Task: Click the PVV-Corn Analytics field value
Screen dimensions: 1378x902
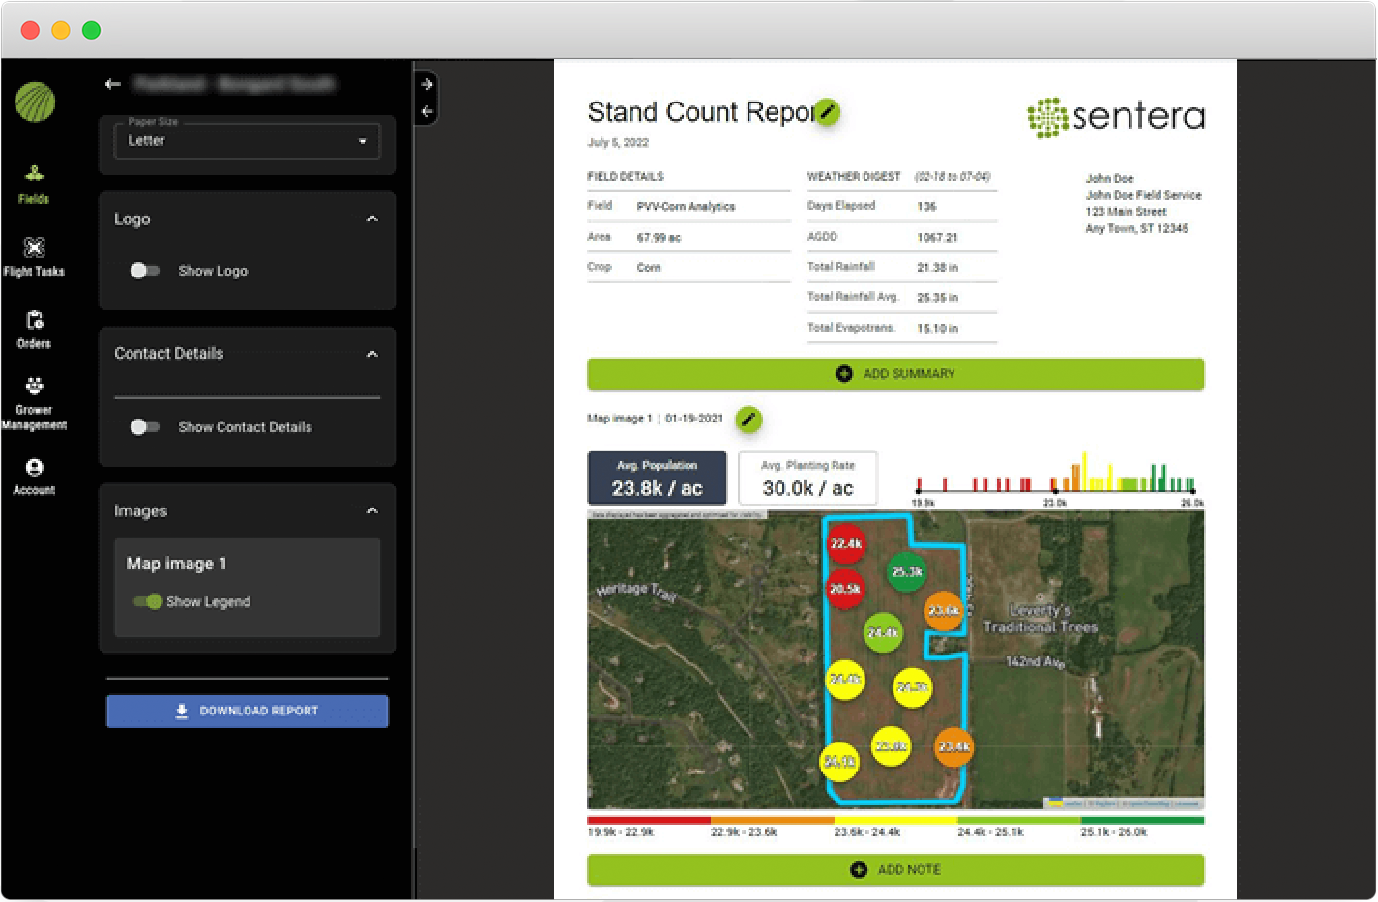Action: [686, 207]
